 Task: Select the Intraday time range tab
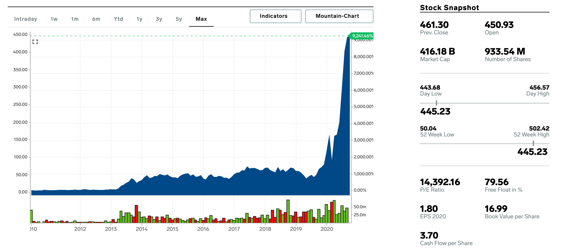point(26,19)
